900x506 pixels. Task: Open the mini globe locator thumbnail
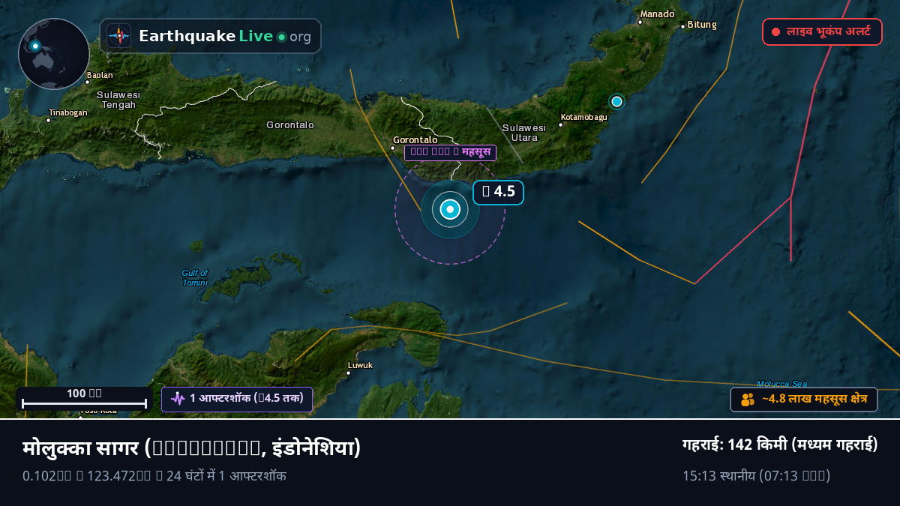54,54
